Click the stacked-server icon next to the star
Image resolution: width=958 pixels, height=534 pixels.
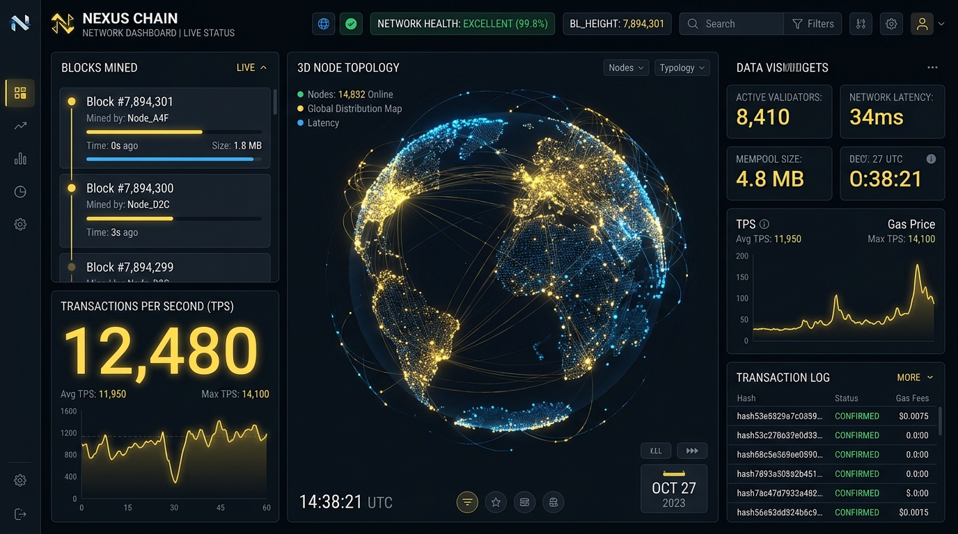525,502
